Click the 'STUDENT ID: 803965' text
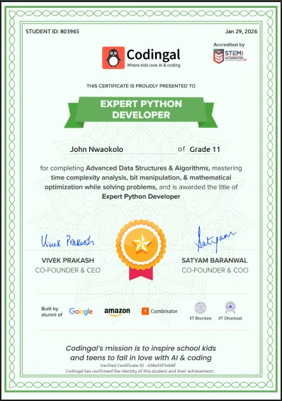This screenshot has width=282, height=401. (52, 31)
